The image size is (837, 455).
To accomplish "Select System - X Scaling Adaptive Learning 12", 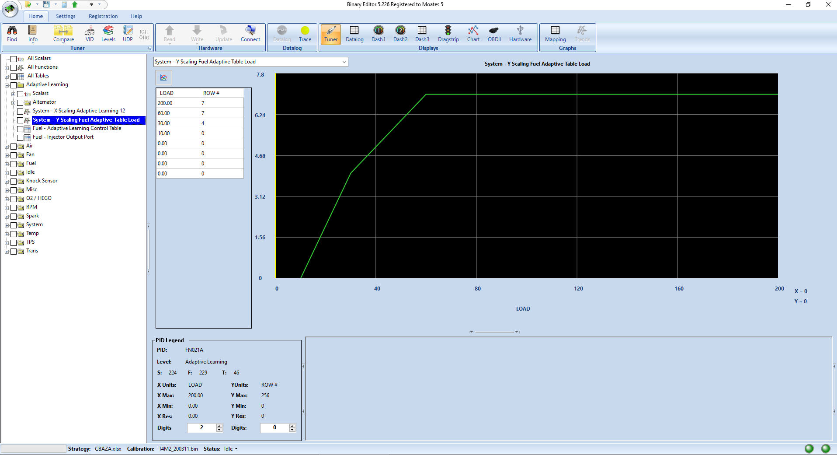I will pos(79,111).
